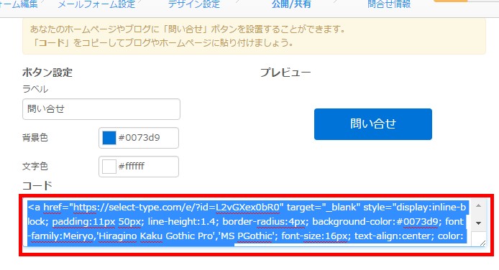
Task: Open the 問合せ情報 tab
Action: [389, 4]
